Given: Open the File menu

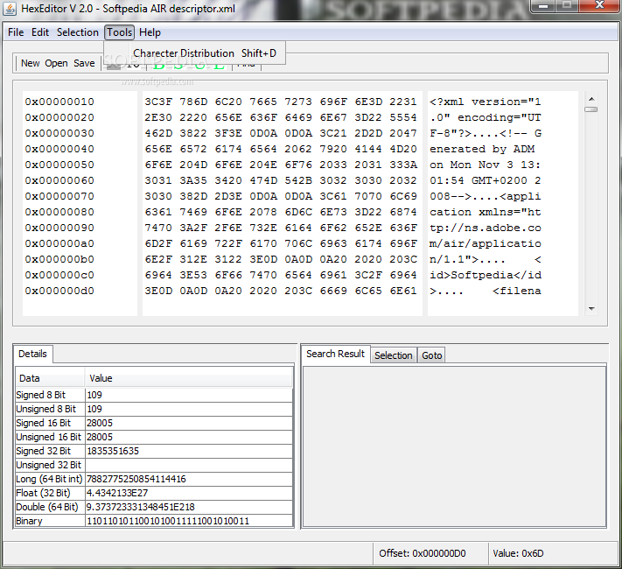Looking at the screenshot, I should [x=16, y=32].
